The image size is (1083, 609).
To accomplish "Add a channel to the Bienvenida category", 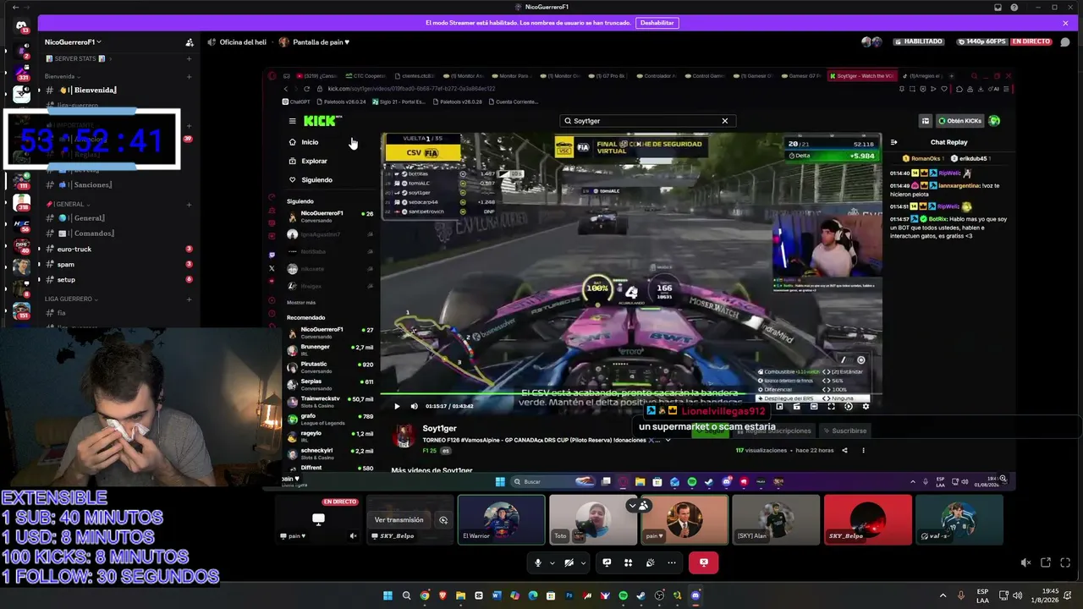I will coord(189,76).
